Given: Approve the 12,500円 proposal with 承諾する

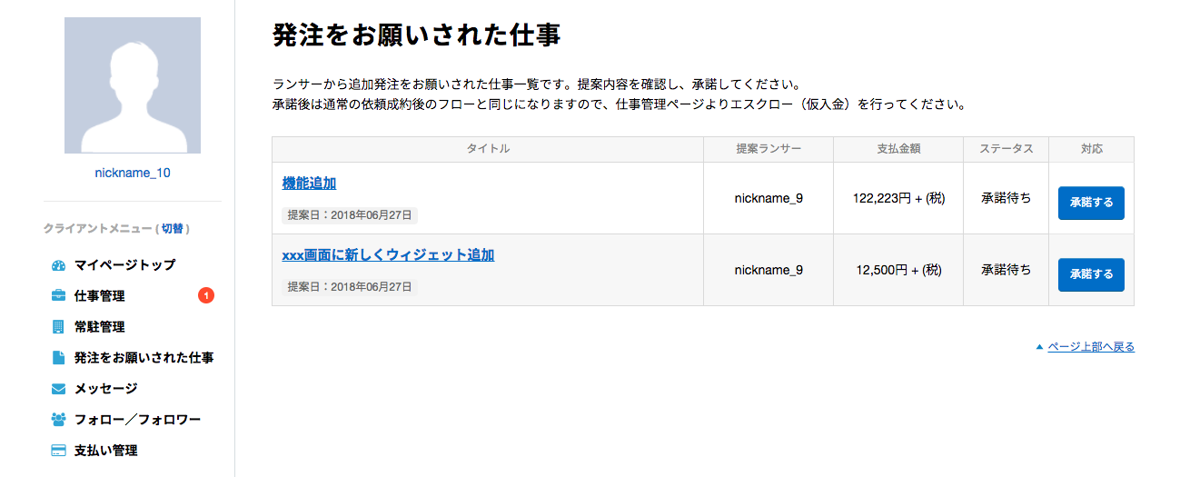Looking at the screenshot, I should click(1091, 275).
